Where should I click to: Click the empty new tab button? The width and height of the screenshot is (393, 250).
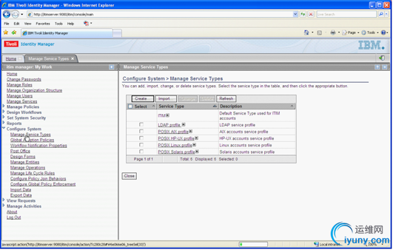(x=117, y=33)
